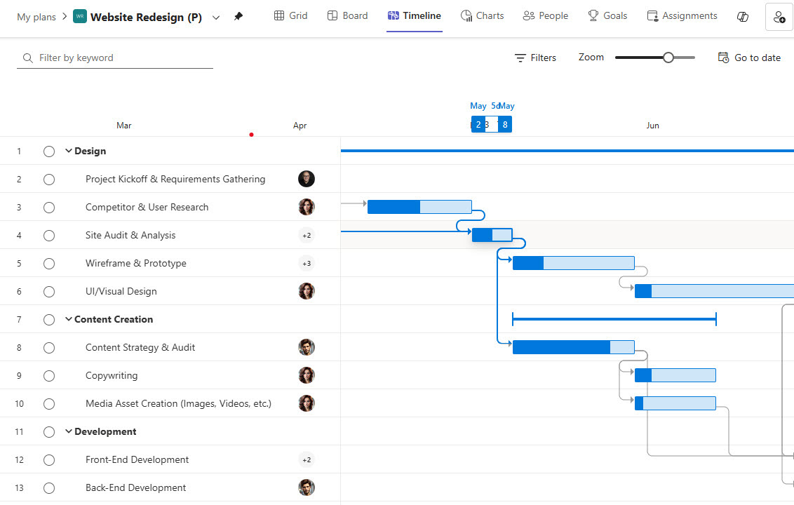794x505 pixels.
Task: Select Back-End Development task name
Action: [135, 487]
